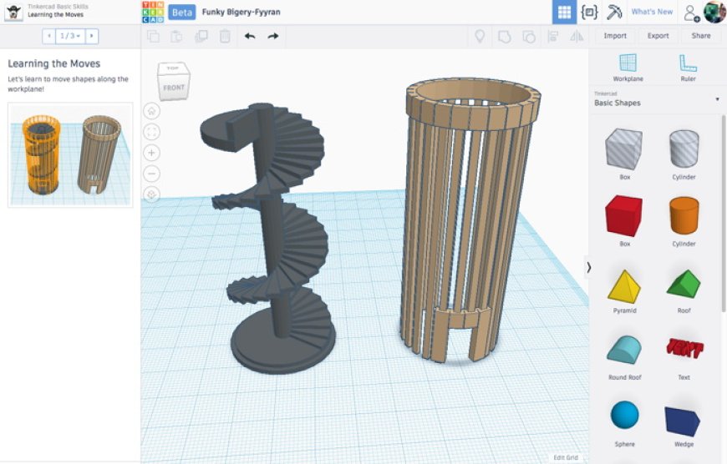Click the FRONT face of view cube
The height and width of the screenshot is (464, 727).
click(174, 88)
